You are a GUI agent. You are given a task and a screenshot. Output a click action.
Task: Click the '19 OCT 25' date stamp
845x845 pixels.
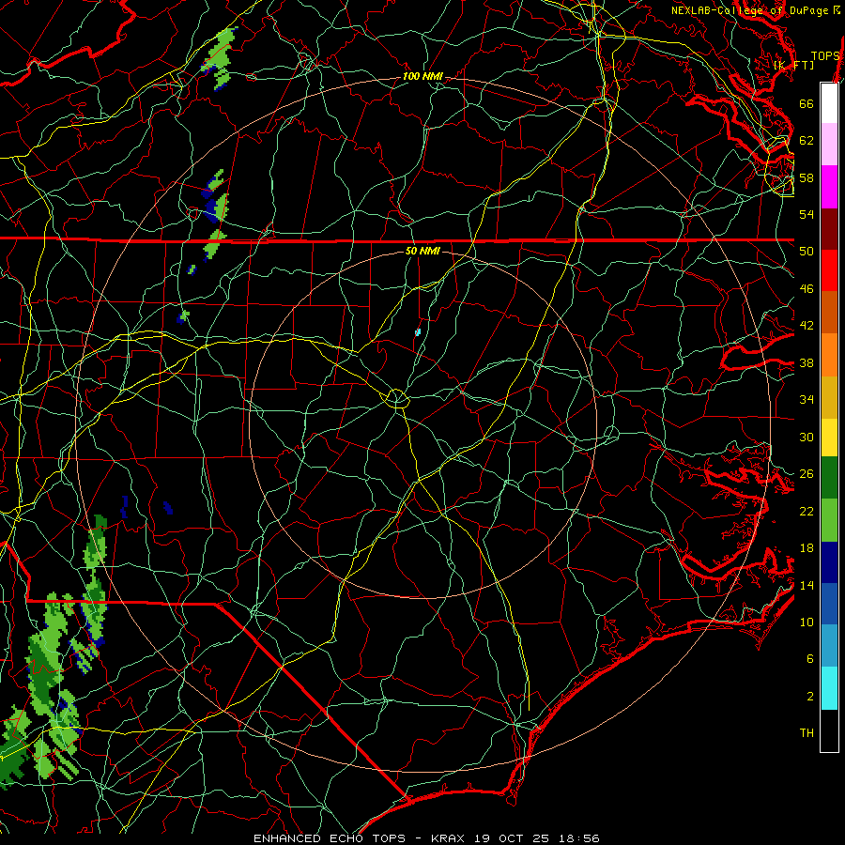(x=512, y=838)
